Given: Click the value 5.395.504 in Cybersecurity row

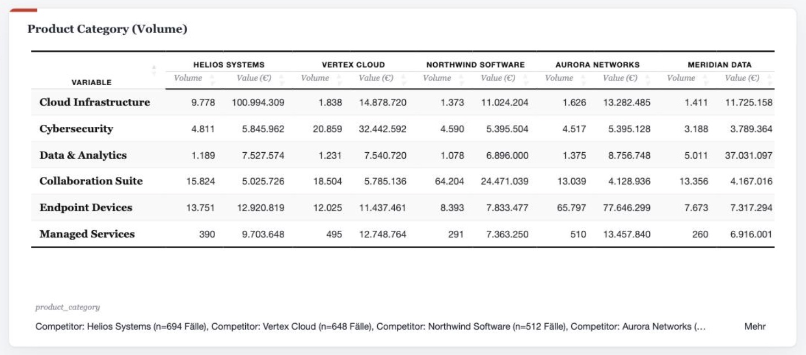Looking at the screenshot, I should [x=507, y=129].
